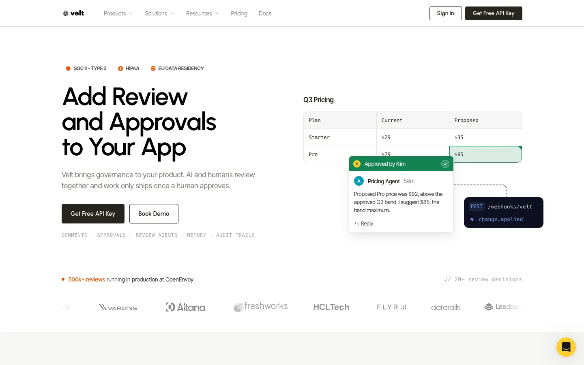Click the COMMENTS label
Screen dimensions: 584x365
click(x=74, y=235)
